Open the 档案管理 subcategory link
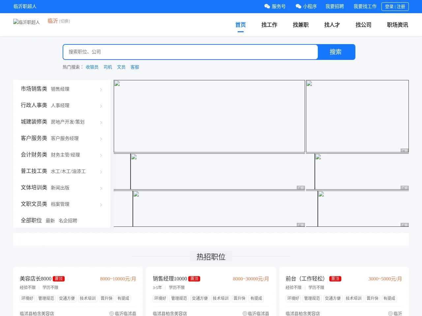422x316 pixels. coord(60,204)
